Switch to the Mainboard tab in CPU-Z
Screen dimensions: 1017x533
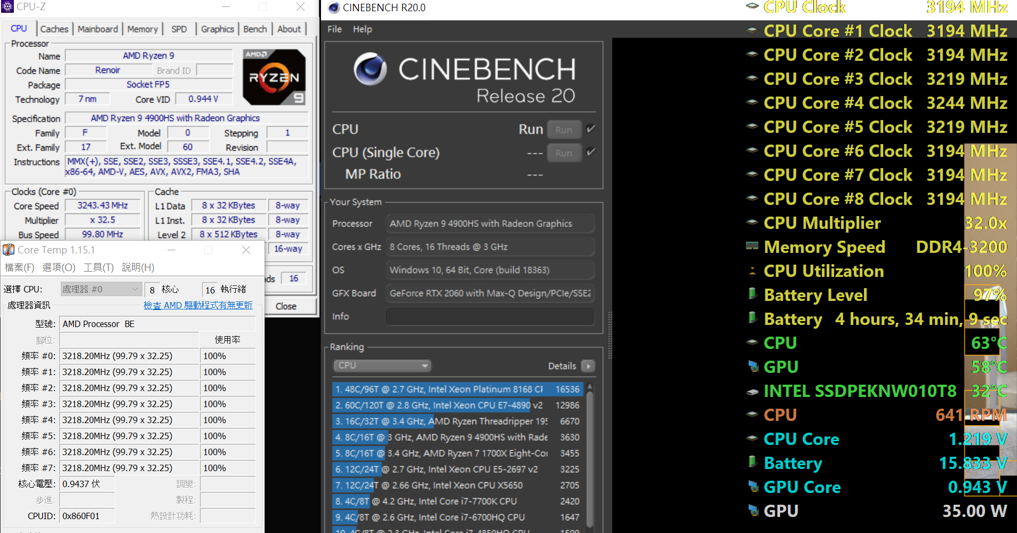(x=98, y=29)
